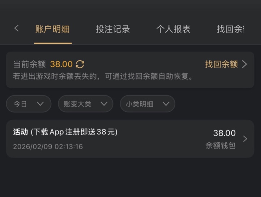Go to 个人报表 tab
Screen dimensions: 261x197
tap(173, 29)
